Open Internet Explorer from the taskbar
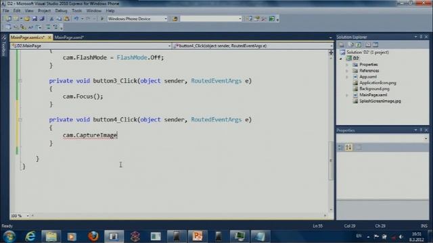Screen dimensions: 433x243 (x=30, y=236)
